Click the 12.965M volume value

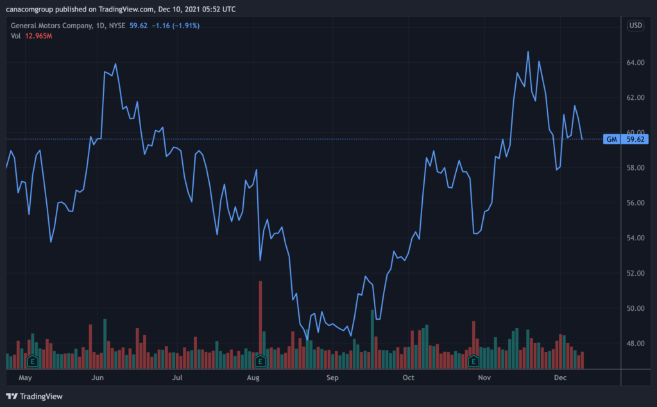[x=38, y=36]
